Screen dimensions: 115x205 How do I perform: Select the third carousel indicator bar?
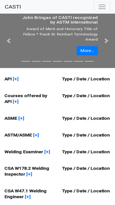click(x=47, y=61)
